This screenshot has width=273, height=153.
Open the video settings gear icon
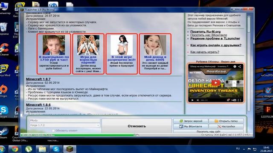(228, 100)
